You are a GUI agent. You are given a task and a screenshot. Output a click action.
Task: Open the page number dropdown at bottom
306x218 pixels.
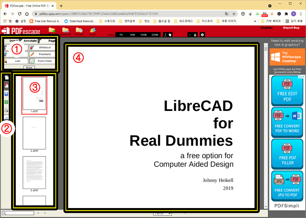point(163,213)
